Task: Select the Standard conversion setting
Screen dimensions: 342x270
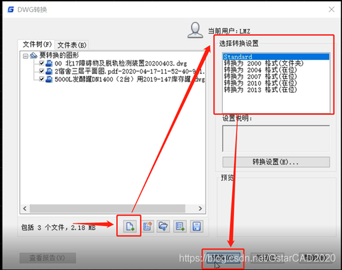Action: [276, 57]
